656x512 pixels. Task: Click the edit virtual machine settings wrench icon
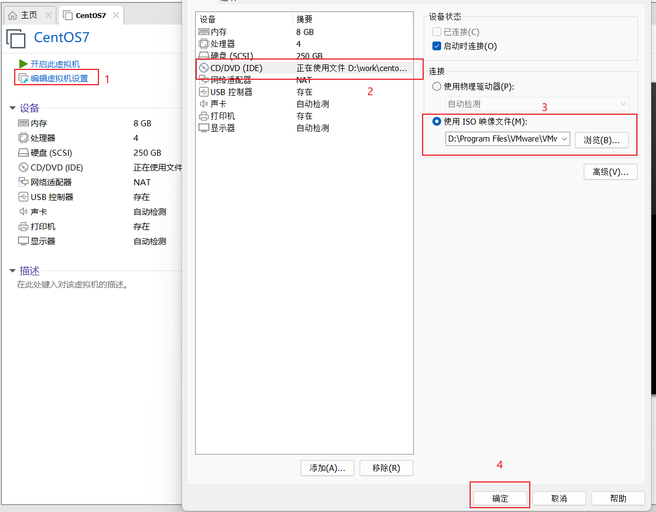coord(24,79)
